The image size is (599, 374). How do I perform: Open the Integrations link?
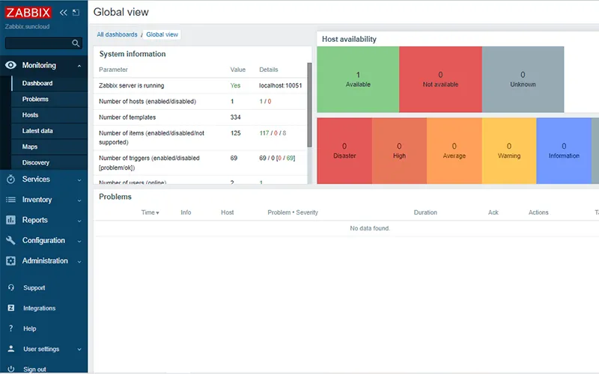coord(40,308)
